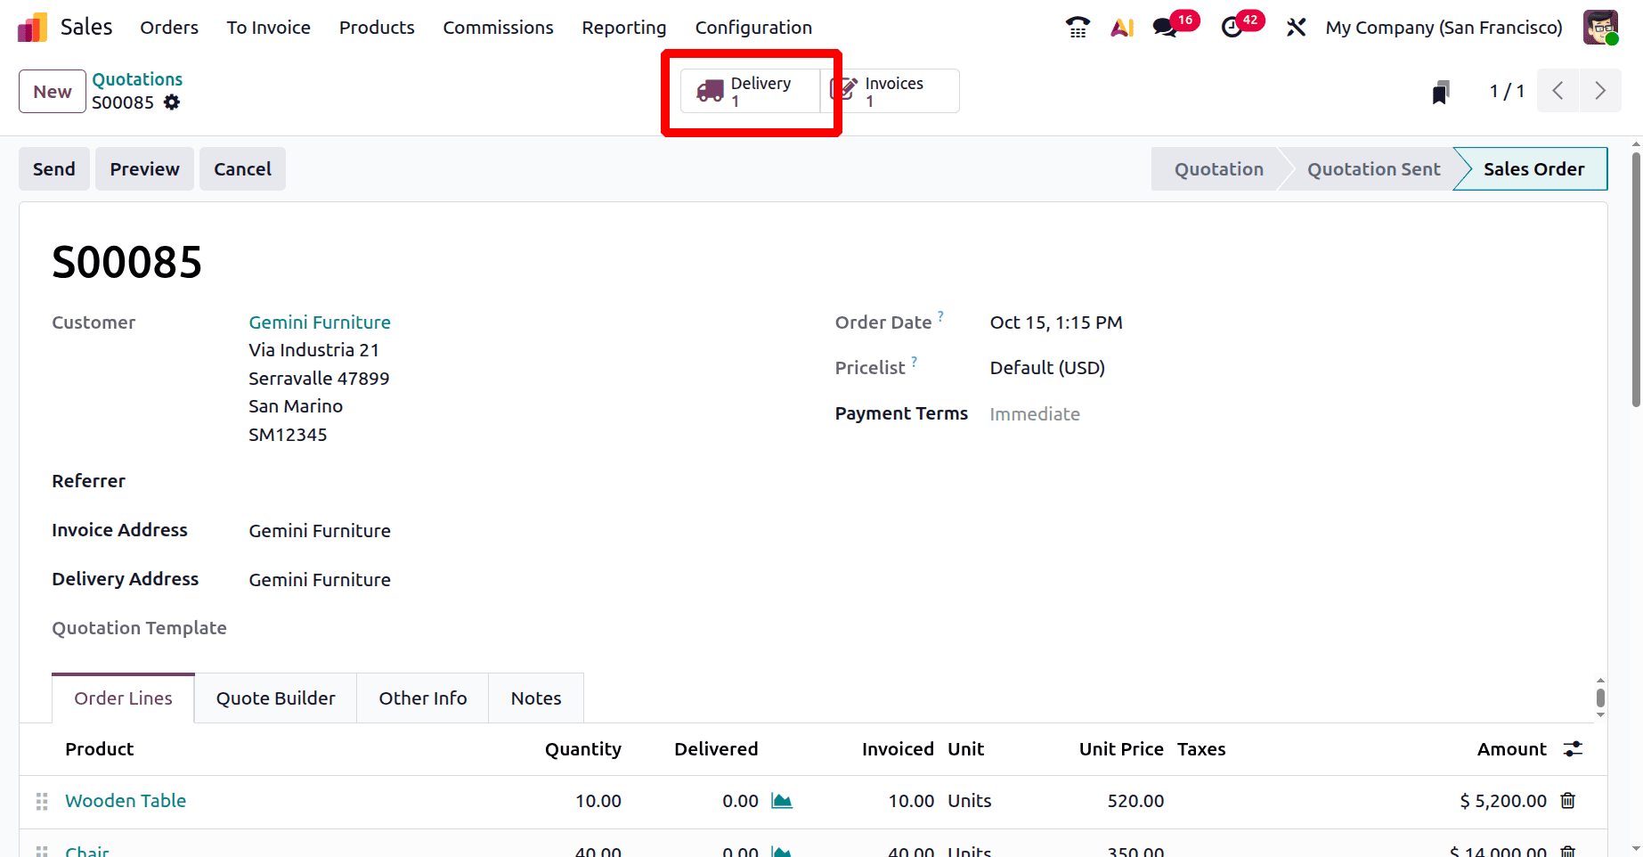1643x857 pixels.
Task: Open the Gemini Furniture customer link
Action: [319, 322]
